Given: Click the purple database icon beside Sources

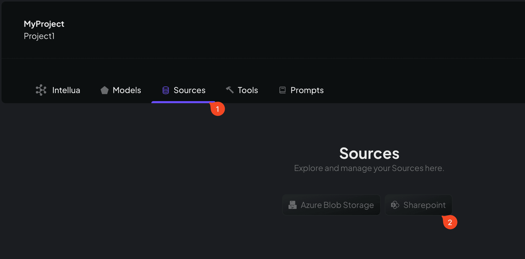Looking at the screenshot, I should tap(166, 90).
